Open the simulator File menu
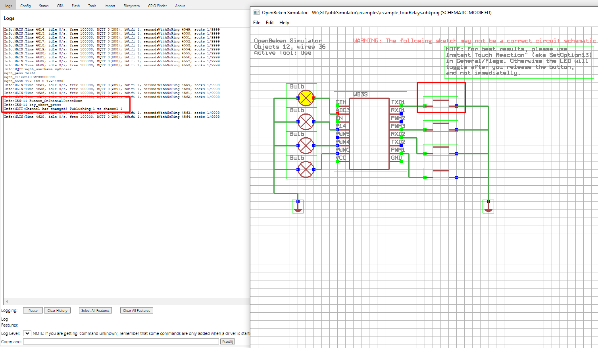This screenshot has height=348, width=598. (257, 23)
